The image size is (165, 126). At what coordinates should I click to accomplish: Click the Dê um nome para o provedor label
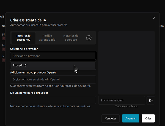click(29, 93)
